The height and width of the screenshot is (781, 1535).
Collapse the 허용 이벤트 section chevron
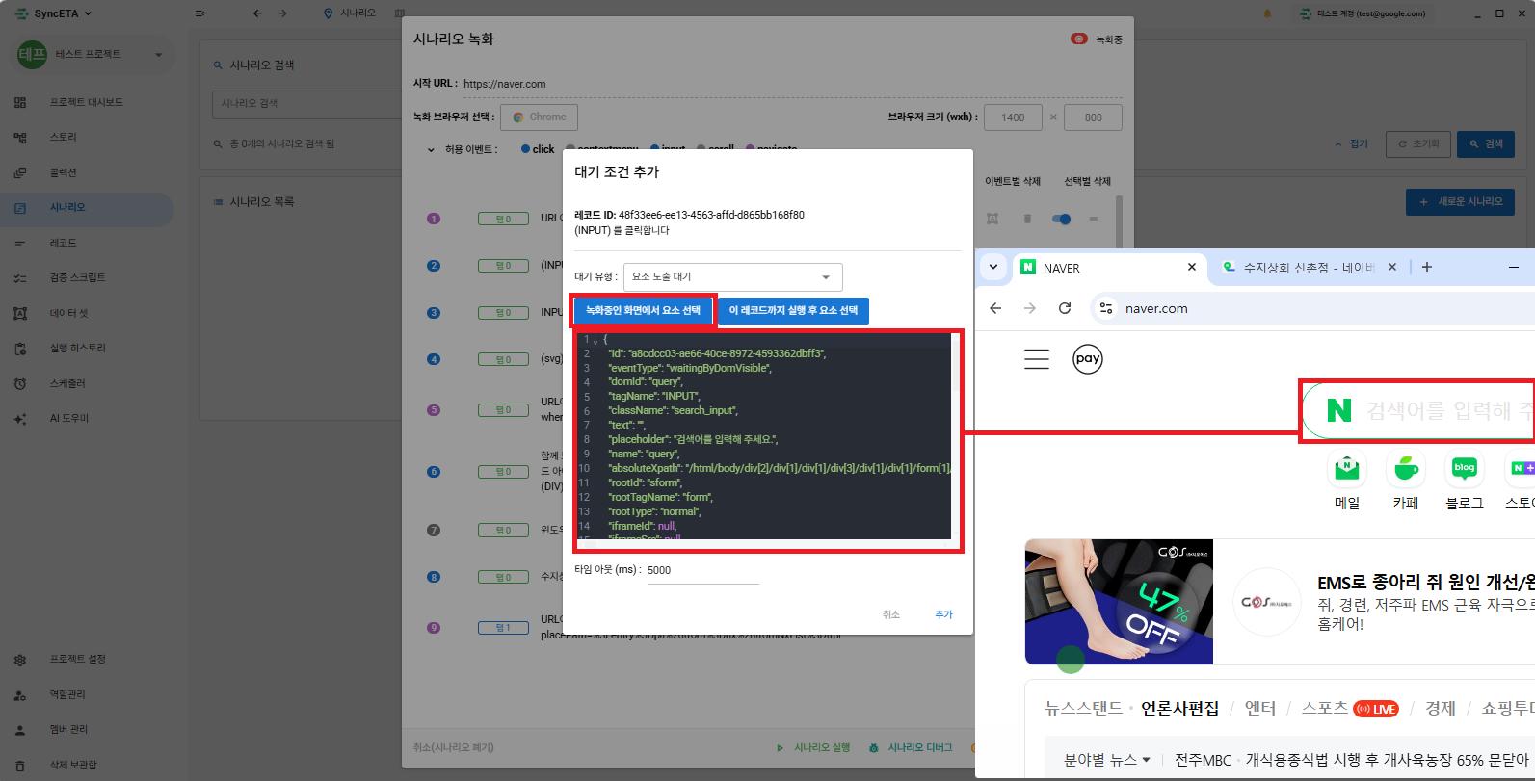tap(431, 149)
